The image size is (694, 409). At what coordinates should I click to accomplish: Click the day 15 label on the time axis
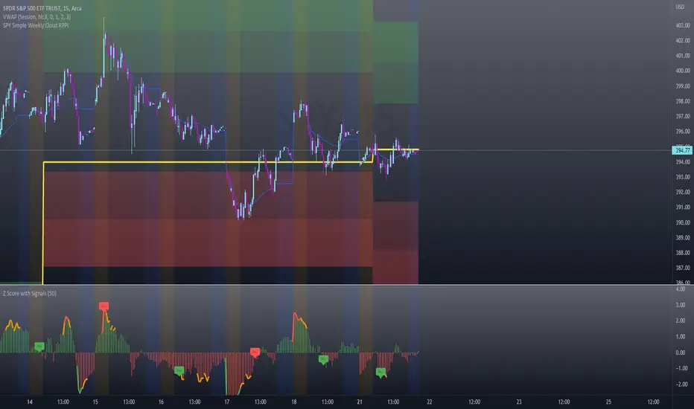tap(95, 402)
